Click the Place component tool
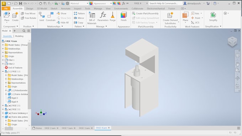 click(7, 17)
